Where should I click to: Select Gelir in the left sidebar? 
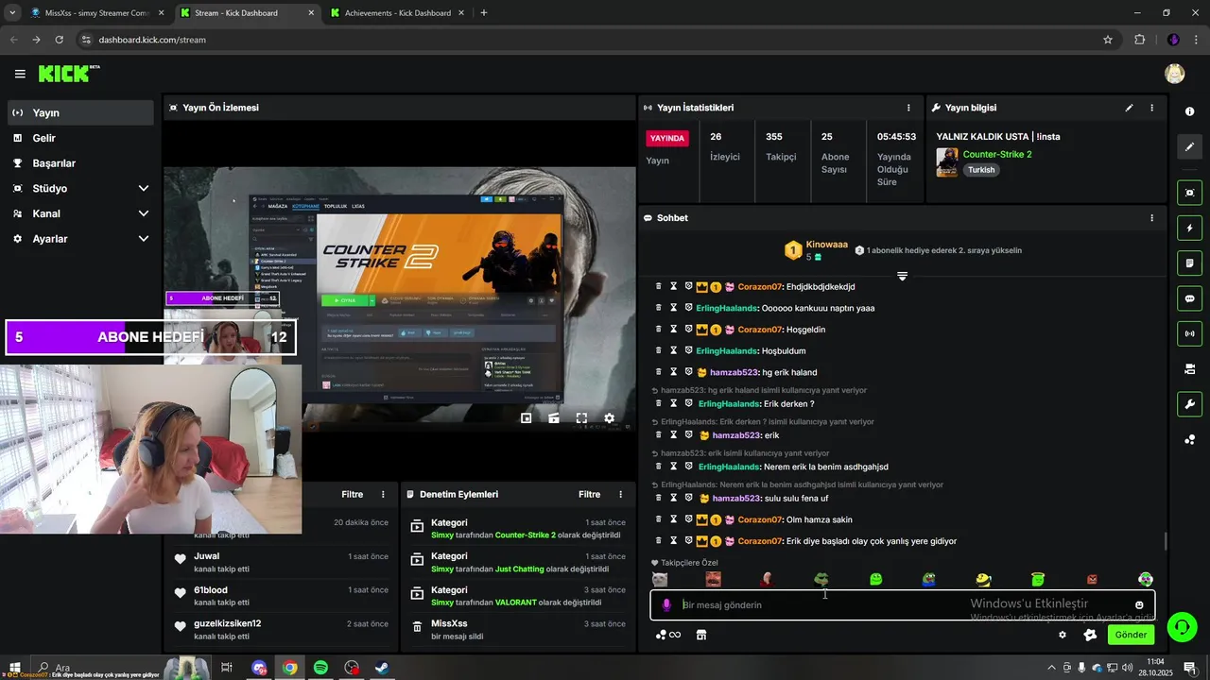(x=79, y=138)
